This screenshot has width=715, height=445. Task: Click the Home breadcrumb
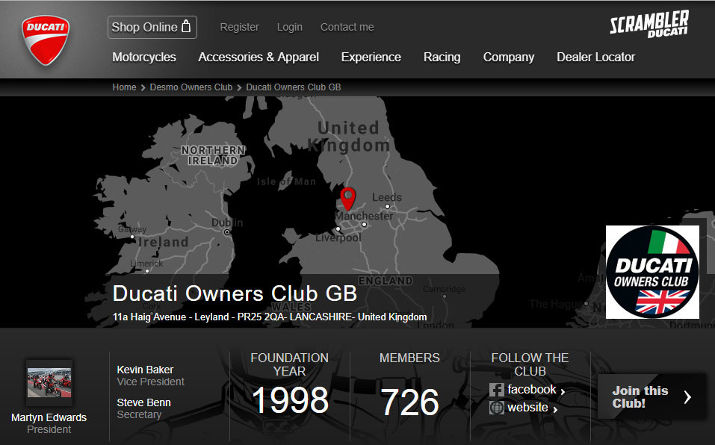point(125,87)
